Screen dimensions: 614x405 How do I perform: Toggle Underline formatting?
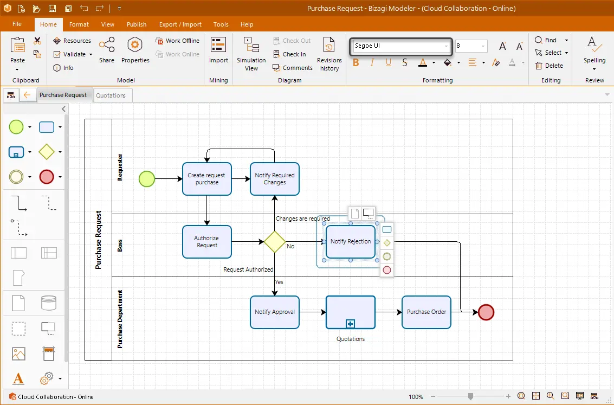[389, 63]
